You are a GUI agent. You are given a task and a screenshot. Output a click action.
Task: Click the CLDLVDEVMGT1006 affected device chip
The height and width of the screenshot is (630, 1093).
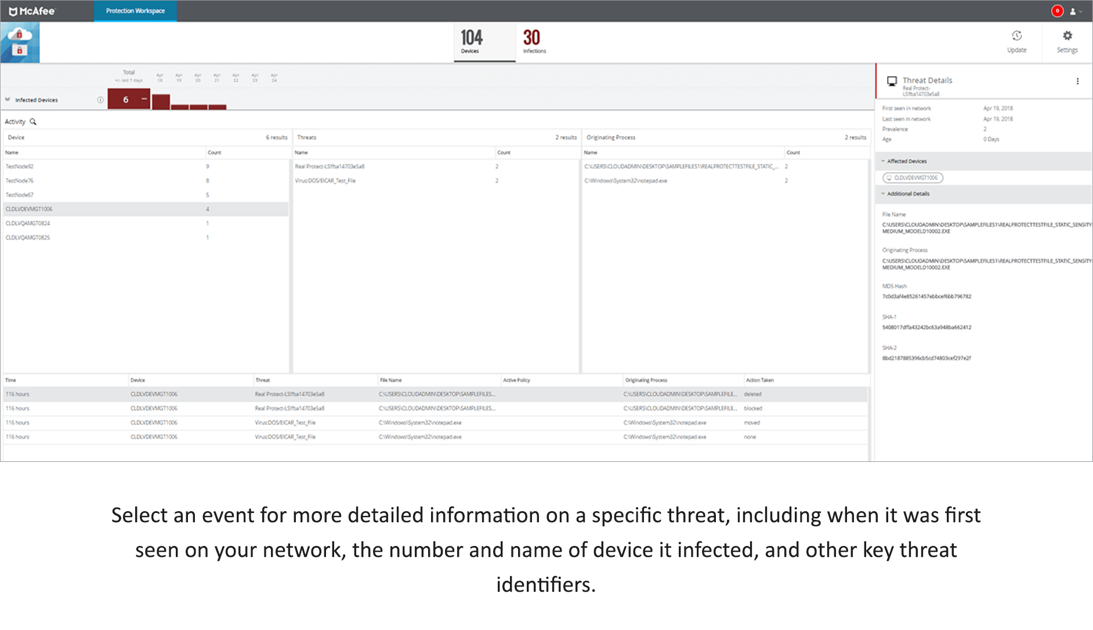[913, 178]
